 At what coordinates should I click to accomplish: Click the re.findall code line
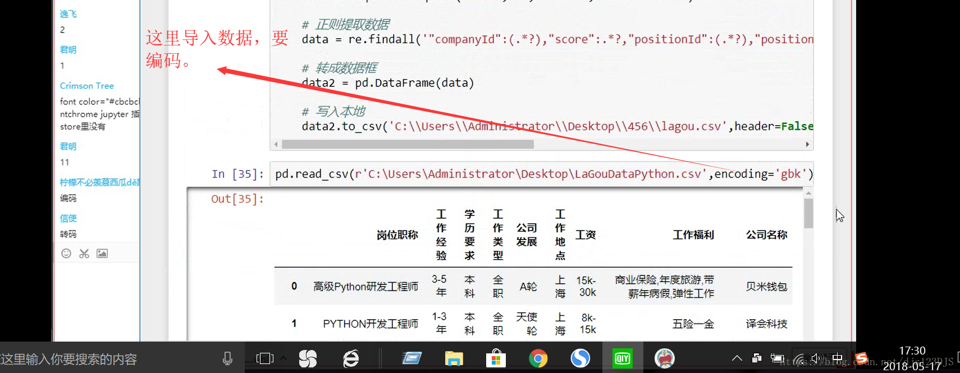557,39
